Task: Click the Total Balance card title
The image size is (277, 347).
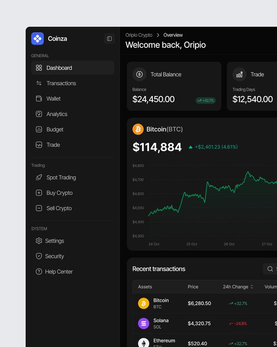Action: pyautogui.click(x=166, y=75)
